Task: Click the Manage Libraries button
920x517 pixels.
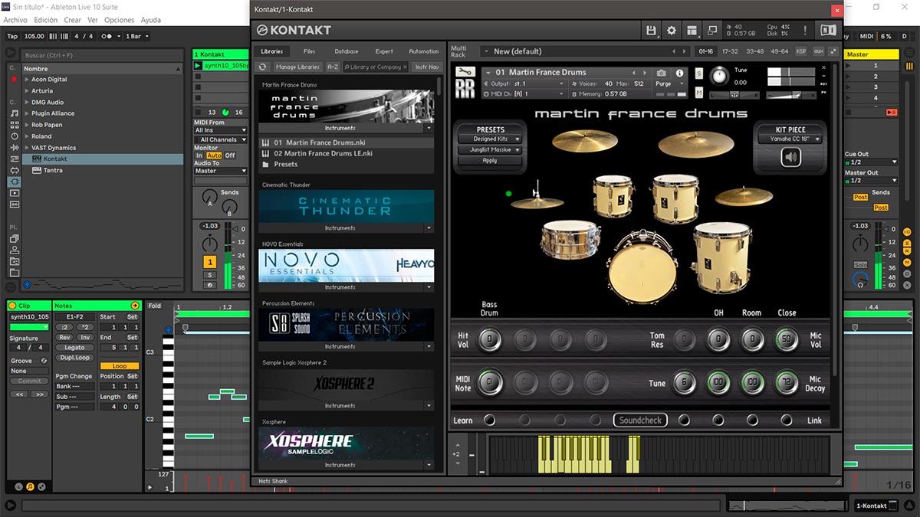Action: pos(297,67)
